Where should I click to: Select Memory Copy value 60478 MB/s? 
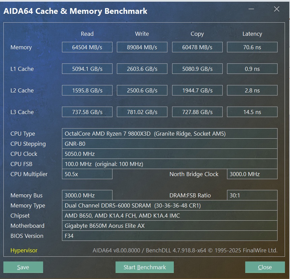(197, 47)
